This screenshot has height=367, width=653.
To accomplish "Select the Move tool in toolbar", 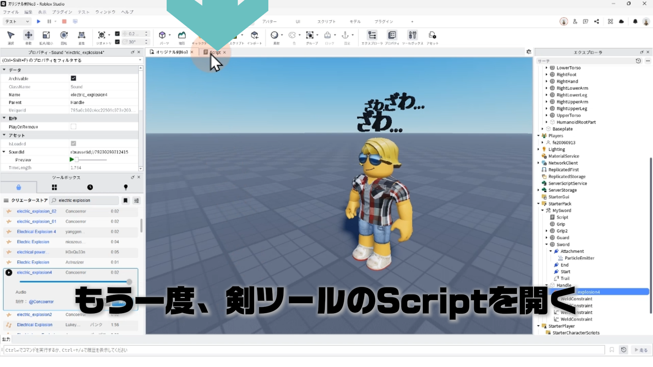I will (x=29, y=35).
